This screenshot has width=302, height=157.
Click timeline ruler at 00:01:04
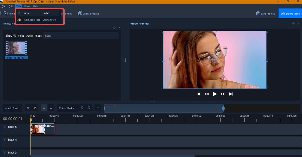pos(125,116)
